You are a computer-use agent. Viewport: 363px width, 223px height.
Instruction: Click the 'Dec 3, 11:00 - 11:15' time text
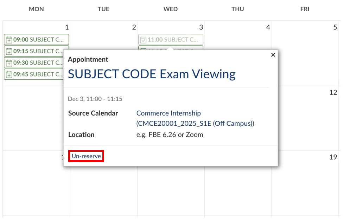(95, 99)
